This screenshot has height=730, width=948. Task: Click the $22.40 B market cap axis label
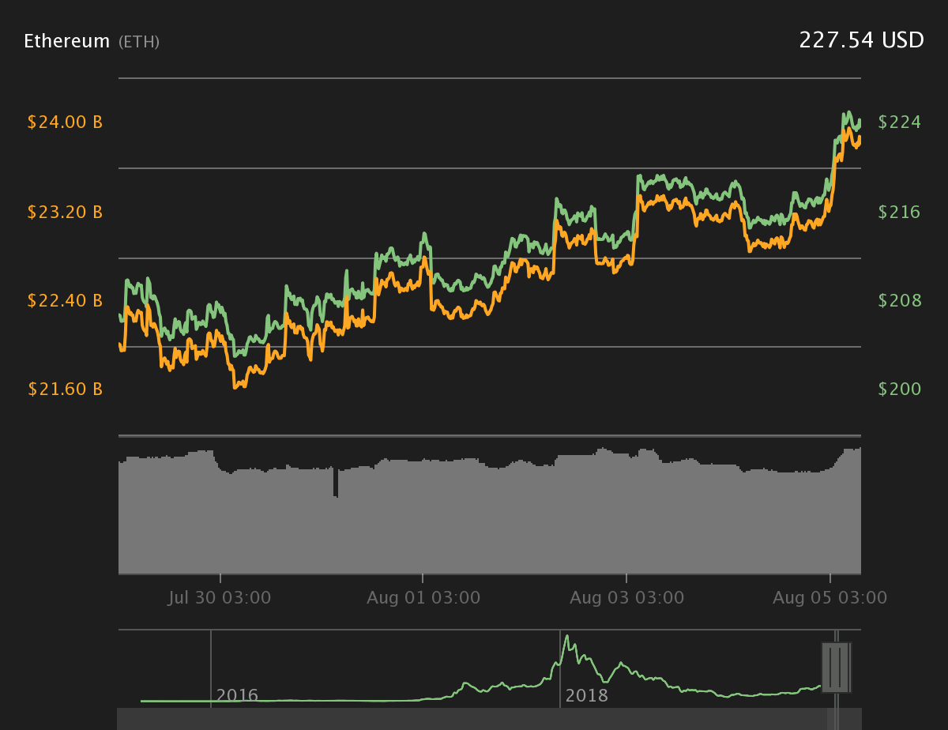(x=66, y=300)
